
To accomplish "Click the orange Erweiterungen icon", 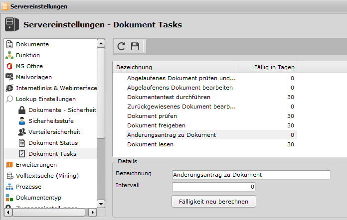I will point(9,165).
